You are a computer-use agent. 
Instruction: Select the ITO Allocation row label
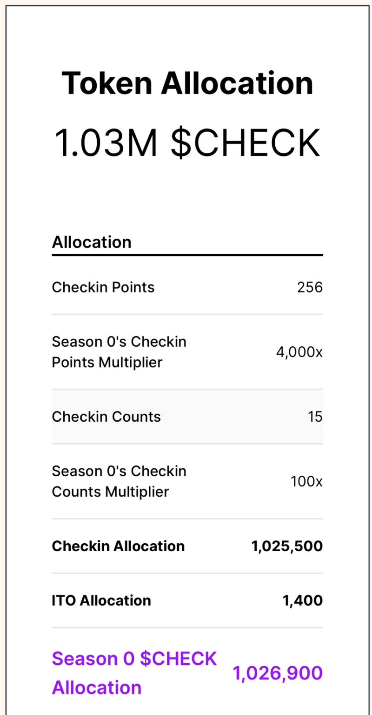coord(101,600)
